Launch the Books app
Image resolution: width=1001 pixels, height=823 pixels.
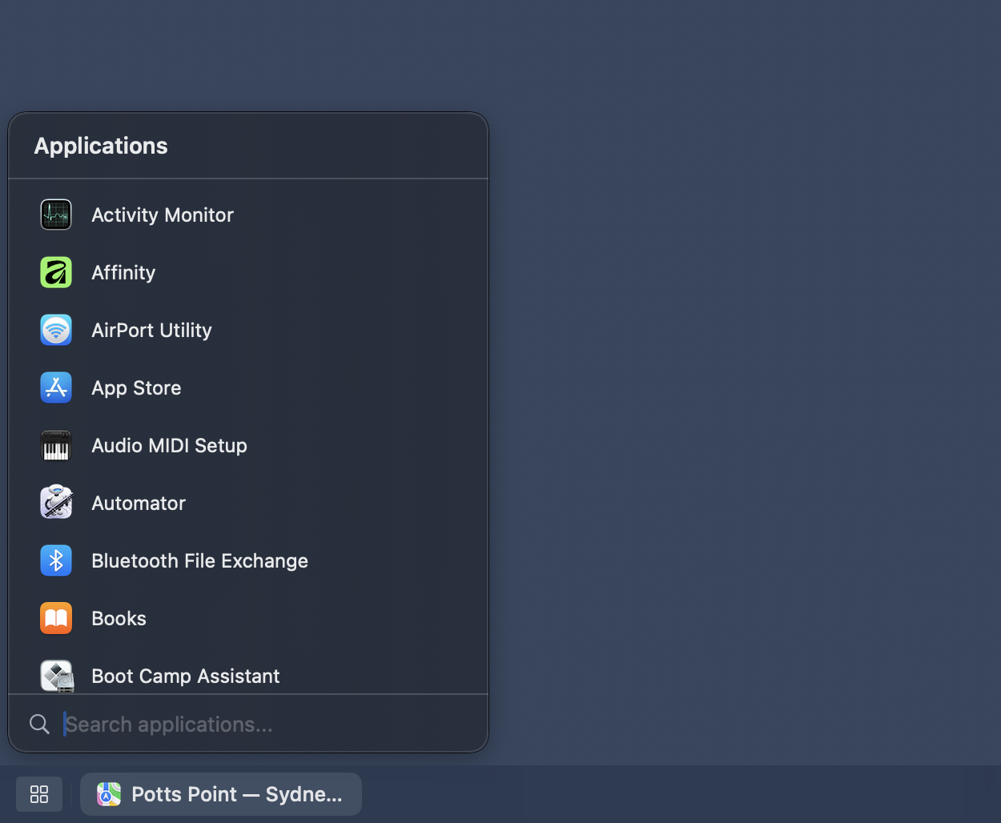(119, 618)
